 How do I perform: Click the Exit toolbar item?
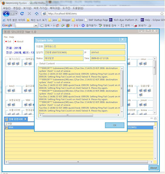point(8,41)
